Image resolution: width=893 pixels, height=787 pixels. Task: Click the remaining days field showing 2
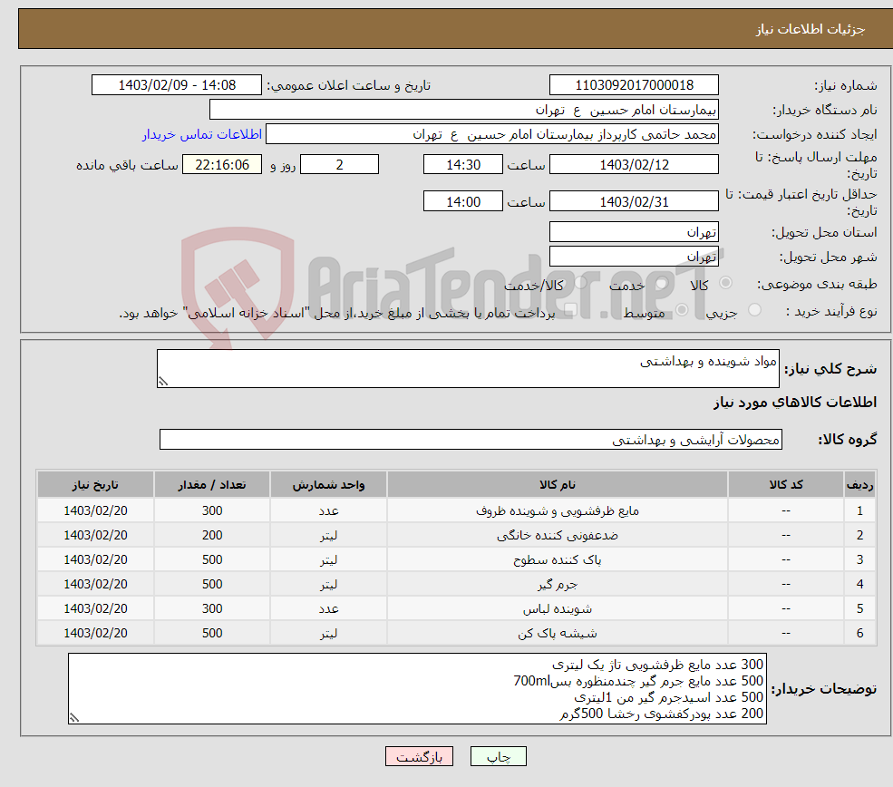(339, 165)
